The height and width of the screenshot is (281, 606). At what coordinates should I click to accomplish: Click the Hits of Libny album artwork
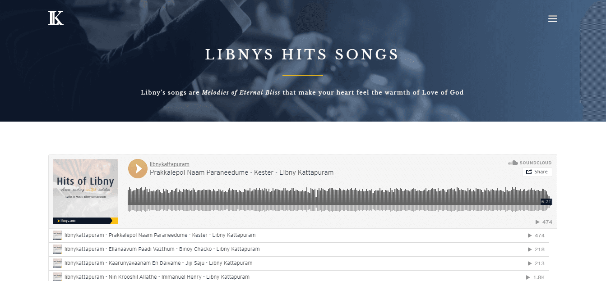[86, 191]
